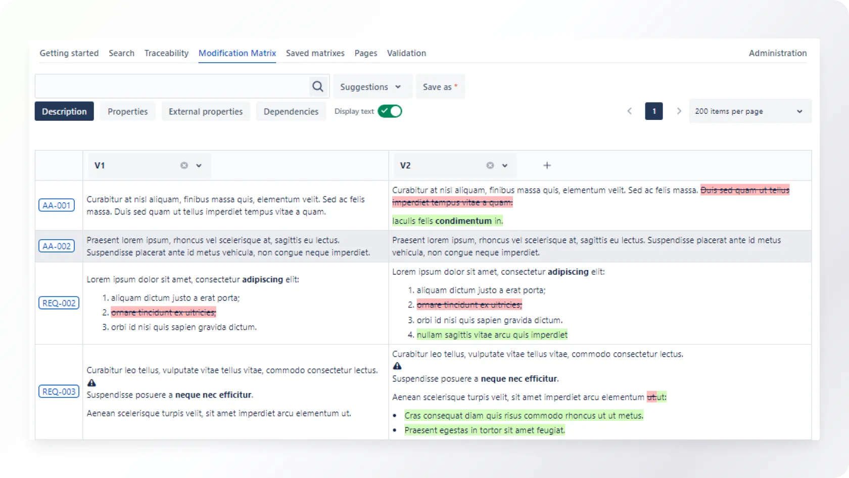
Task: Select page number 1 in pagination
Action: click(x=653, y=111)
